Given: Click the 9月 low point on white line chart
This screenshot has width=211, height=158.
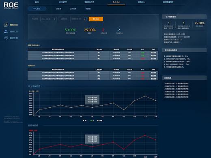Looking at the screenshot, I should pos(124,110).
